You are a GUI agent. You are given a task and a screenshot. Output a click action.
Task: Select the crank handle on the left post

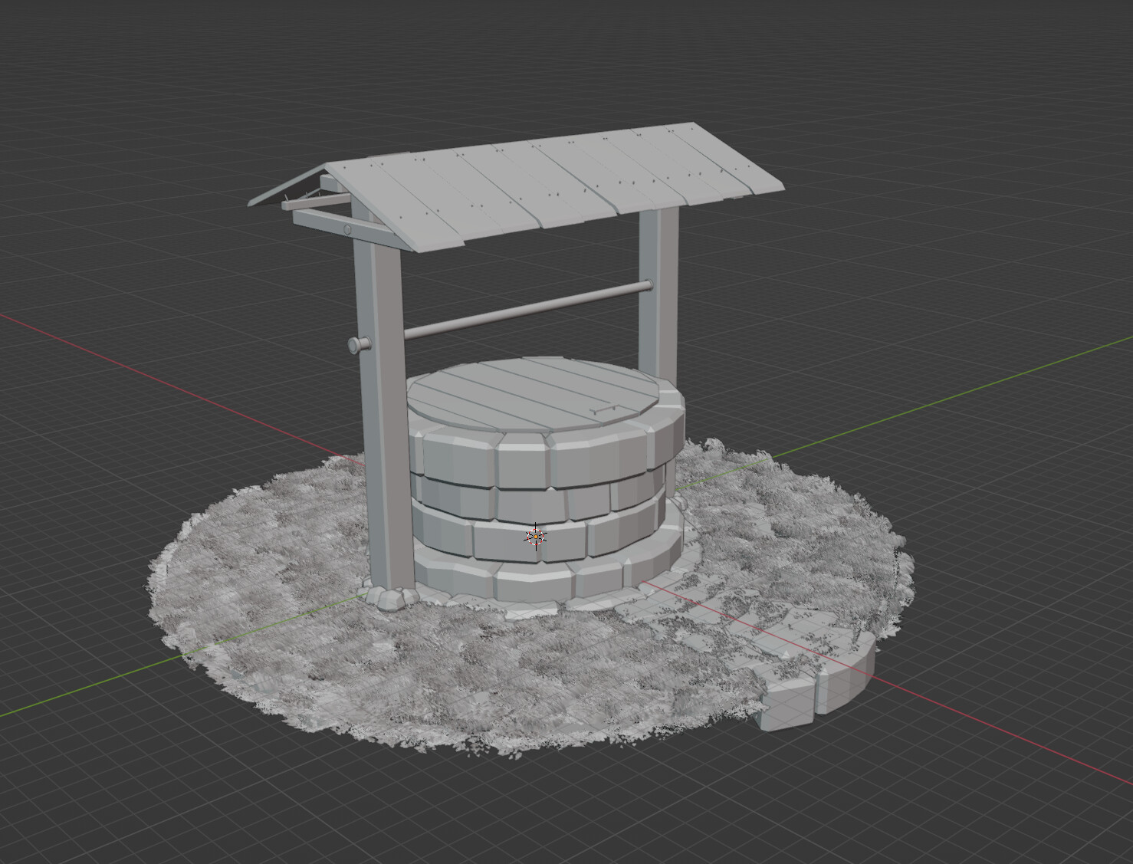point(357,343)
